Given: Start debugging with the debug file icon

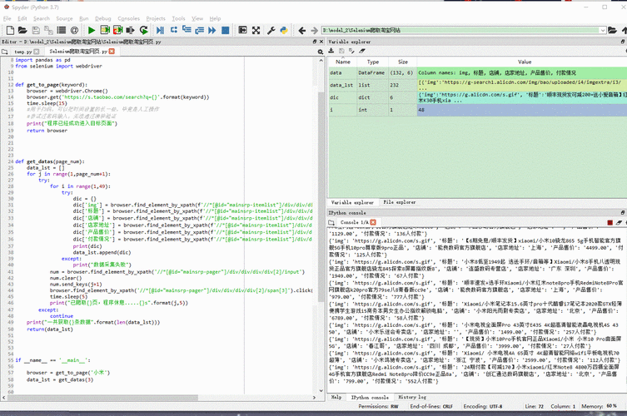Looking at the screenshot, I should 161,30.
